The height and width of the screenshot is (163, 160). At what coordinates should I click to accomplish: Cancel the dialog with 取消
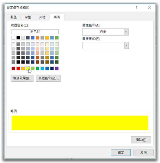(x=143, y=152)
